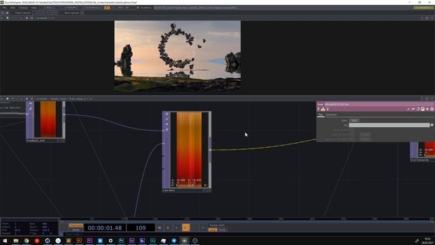This screenshot has width=435, height=245.
Task: Click the reset to start playback button
Action: click(160, 228)
